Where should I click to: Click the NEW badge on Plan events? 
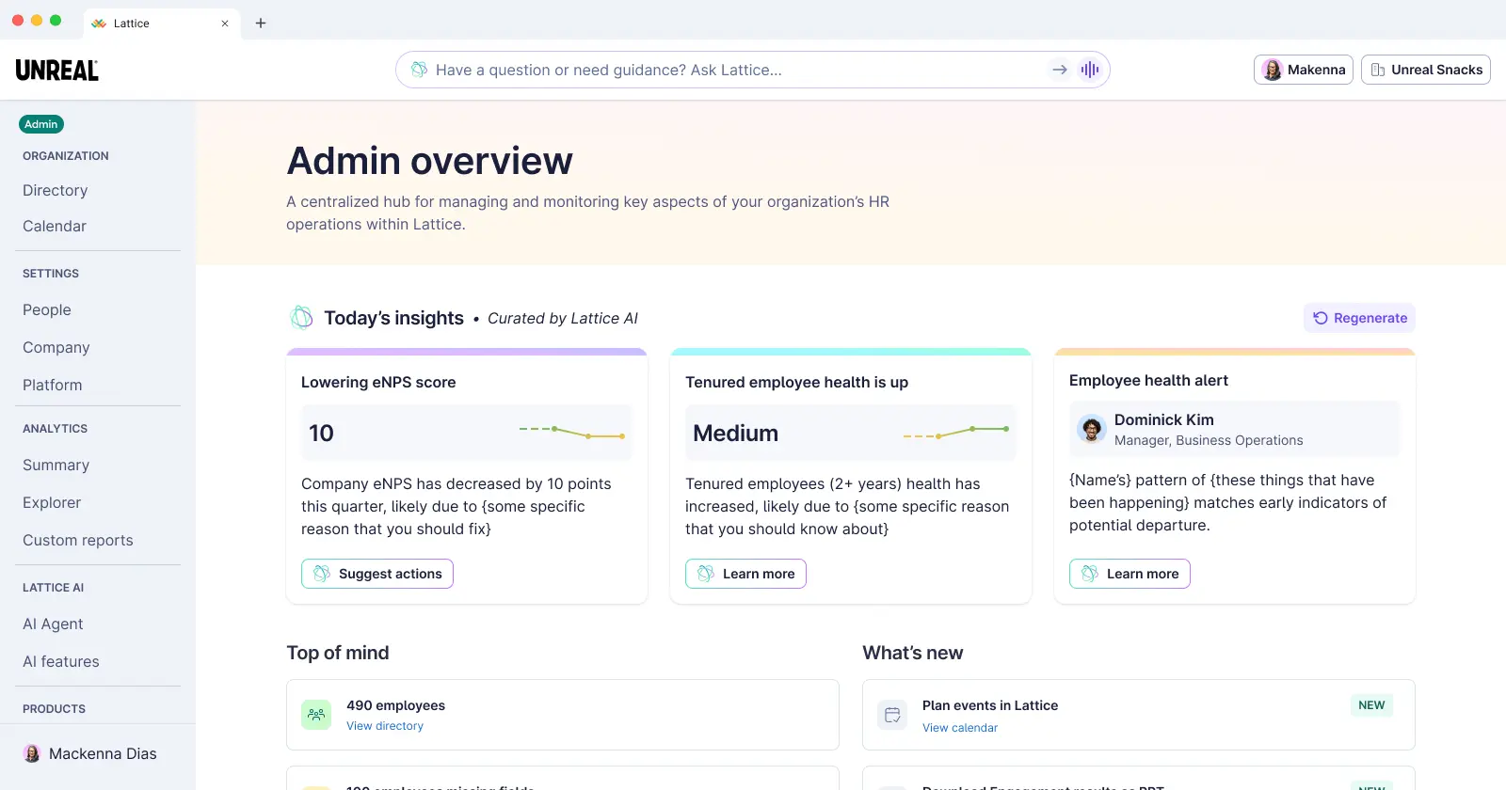(x=1371, y=705)
